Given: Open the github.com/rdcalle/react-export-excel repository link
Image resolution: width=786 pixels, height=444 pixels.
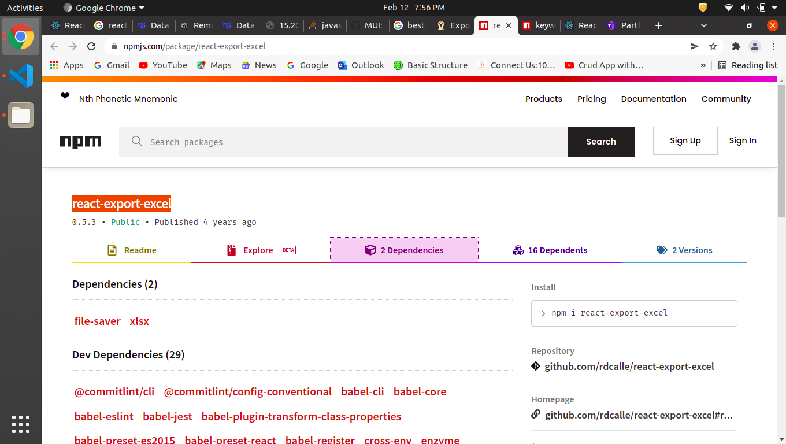Looking at the screenshot, I should [x=629, y=367].
